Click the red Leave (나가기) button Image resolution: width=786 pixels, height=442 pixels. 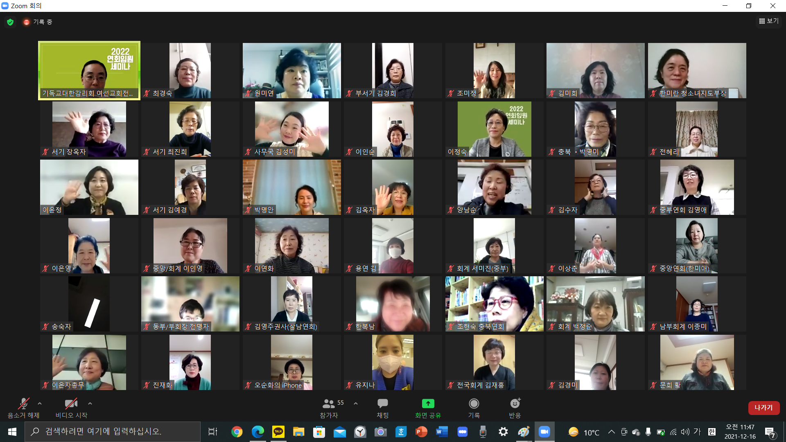pos(763,408)
